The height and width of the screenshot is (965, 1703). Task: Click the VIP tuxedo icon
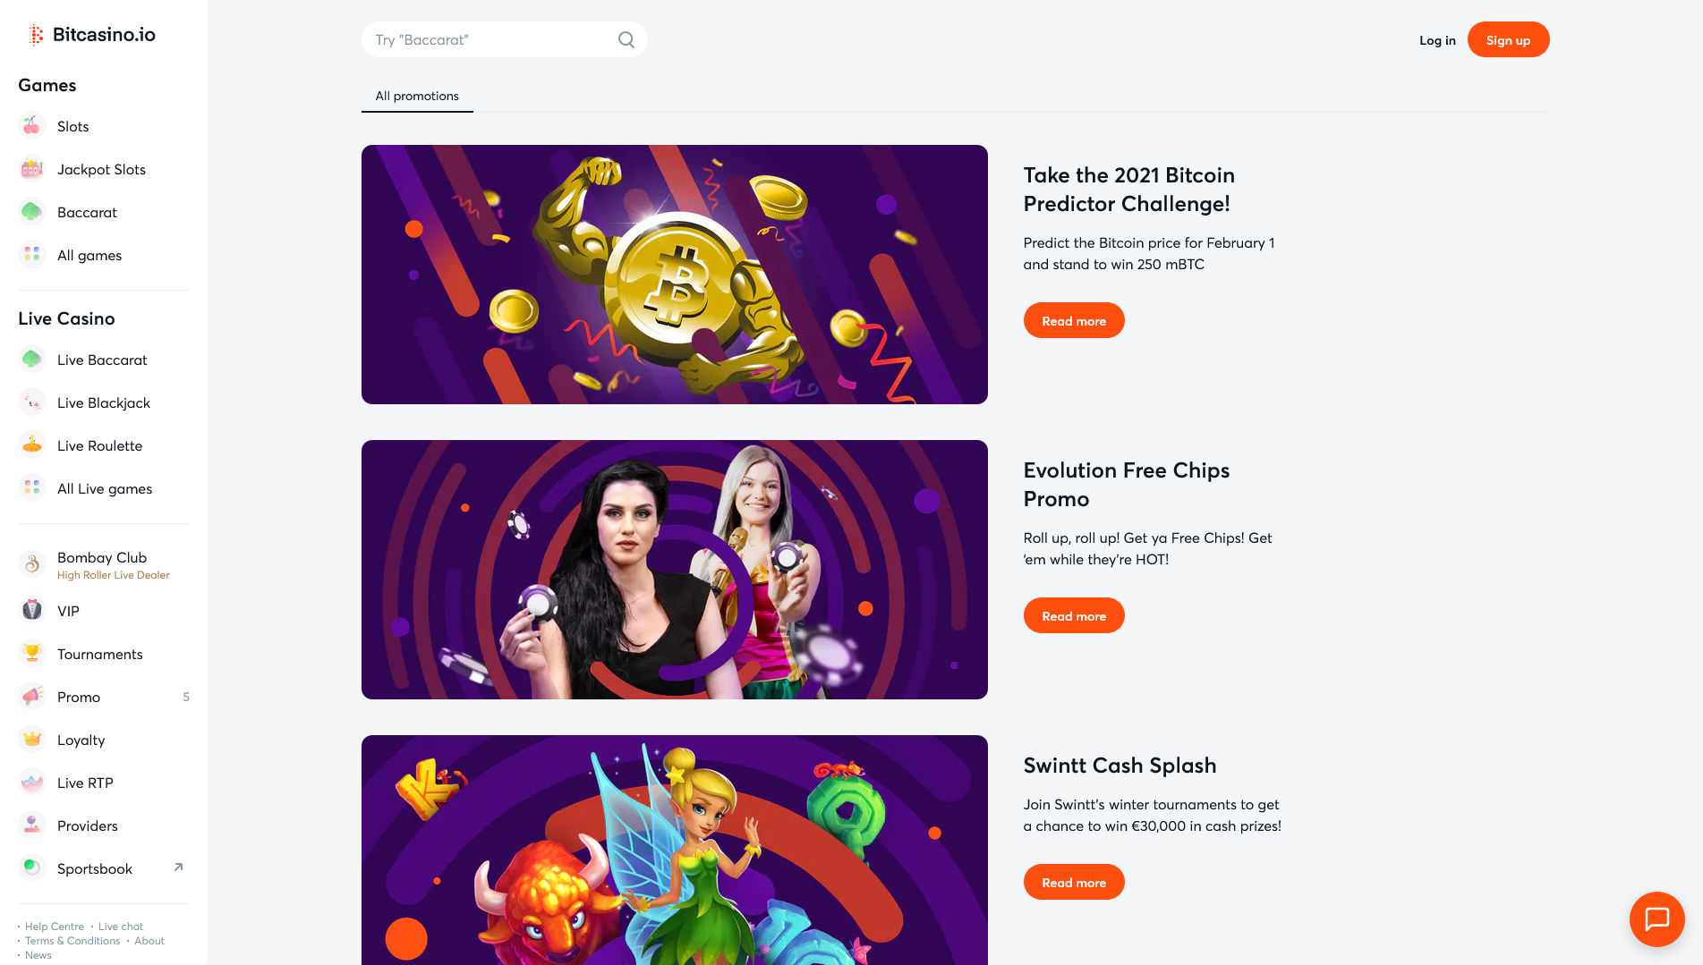click(32, 611)
